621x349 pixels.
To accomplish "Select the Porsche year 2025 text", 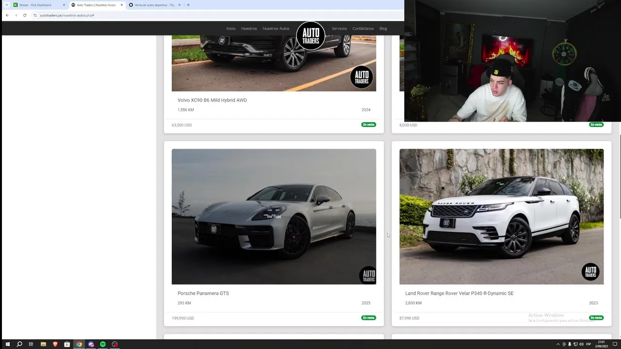I will [366, 303].
